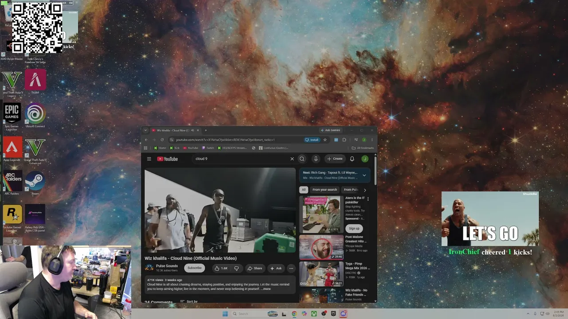This screenshot has height=319, width=568.
Task: Open the Home bookmark
Action: click(160, 148)
